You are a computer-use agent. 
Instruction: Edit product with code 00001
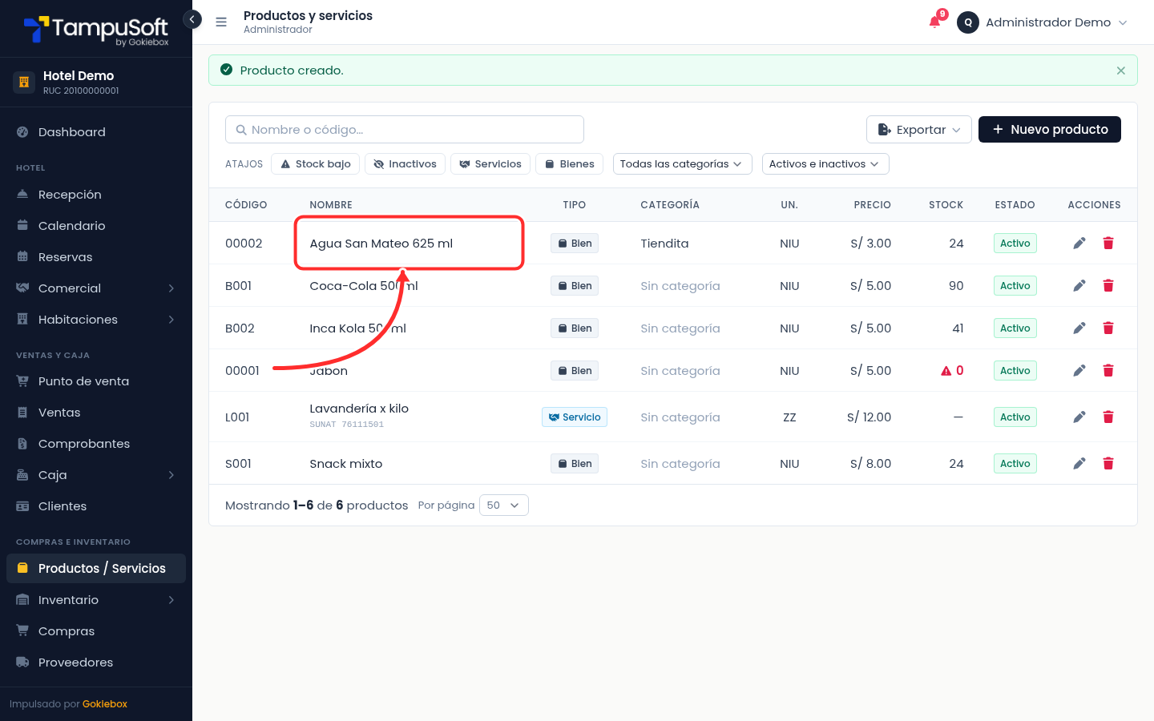tap(1079, 371)
